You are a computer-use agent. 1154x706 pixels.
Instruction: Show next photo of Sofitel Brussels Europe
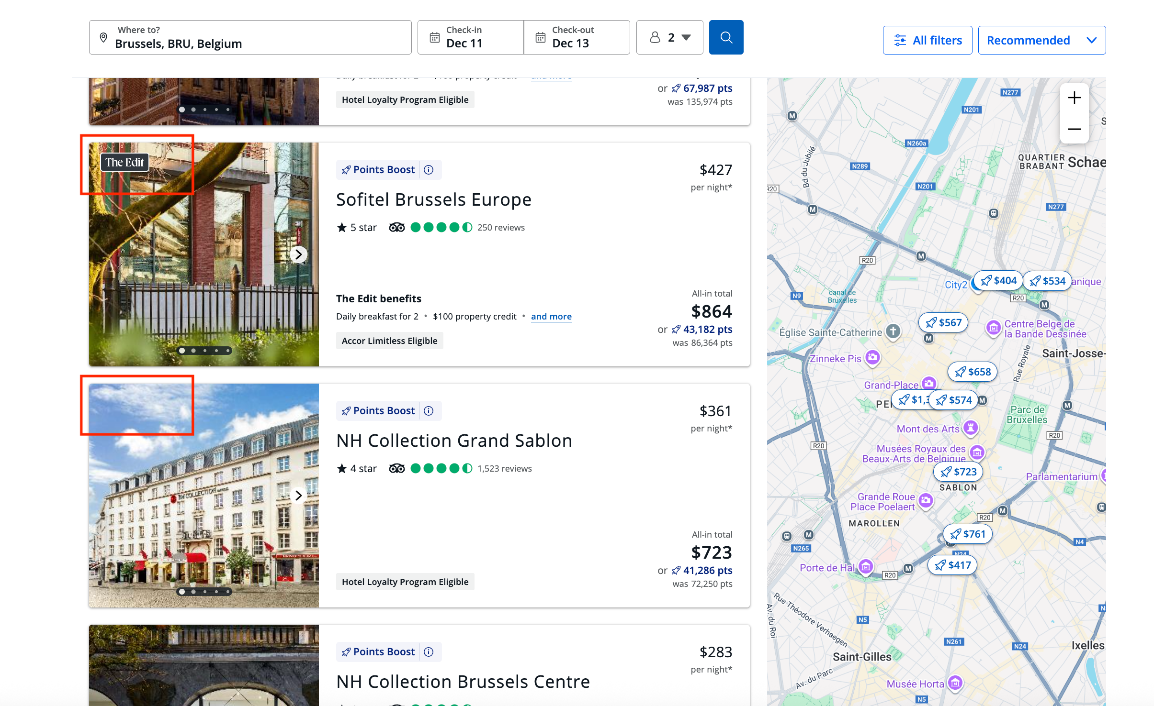tap(298, 254)
